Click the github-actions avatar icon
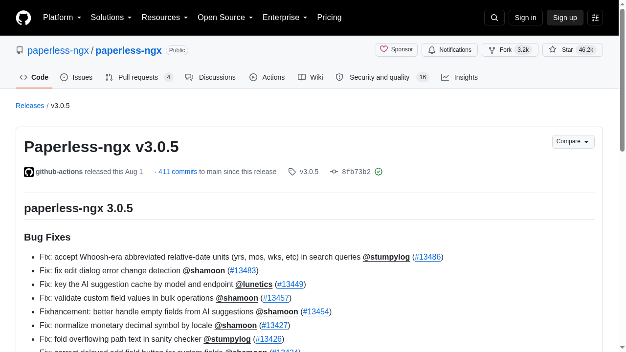626x352 pixels. click(x=29, y=172)
